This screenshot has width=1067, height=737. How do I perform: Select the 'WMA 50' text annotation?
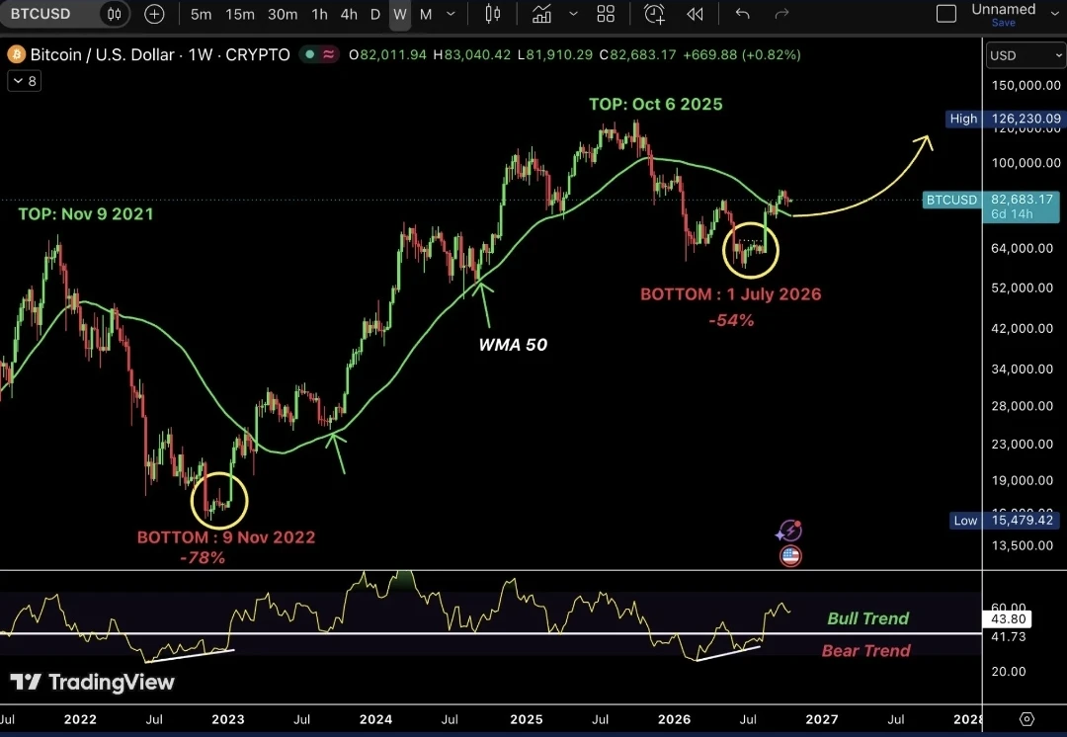pyautogui.click(x=513, y=345)
